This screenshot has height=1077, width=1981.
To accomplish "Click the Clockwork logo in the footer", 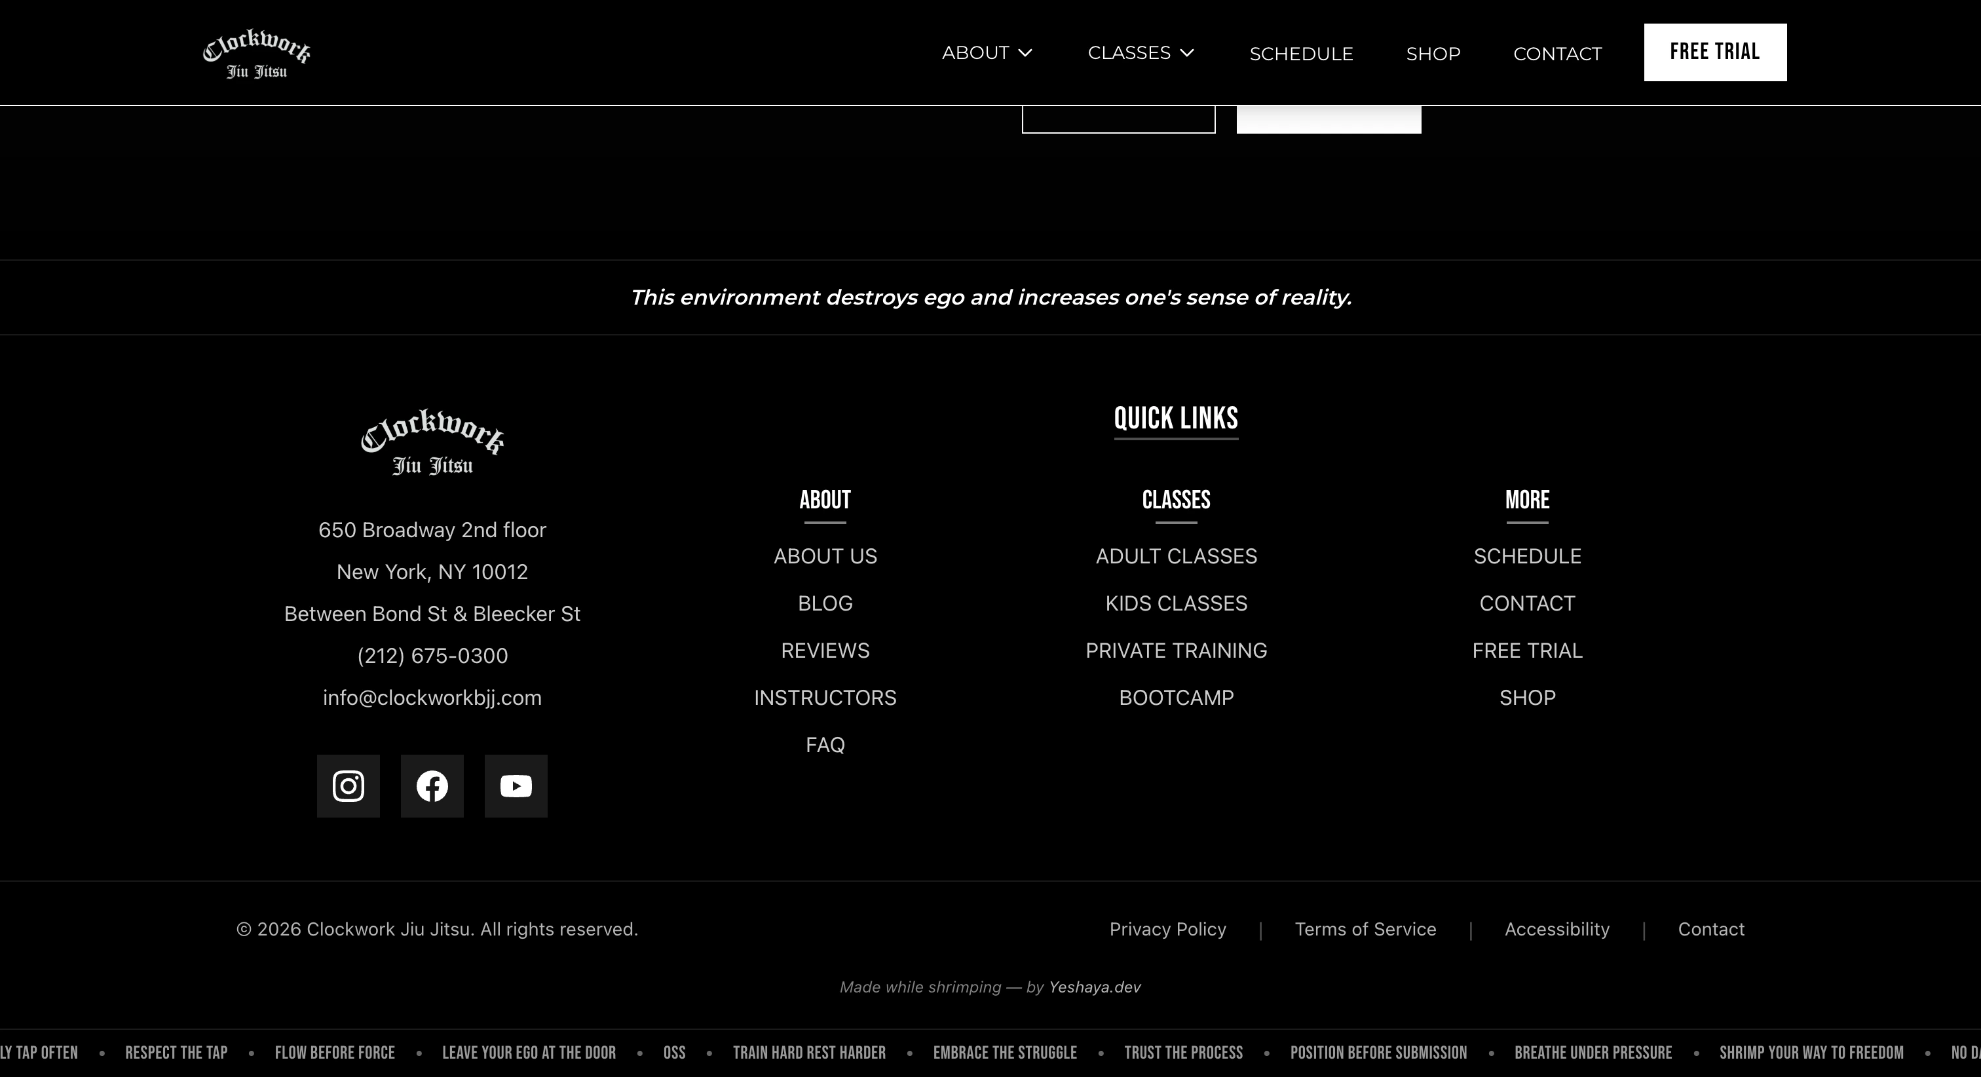I will [x=432, y=442].
